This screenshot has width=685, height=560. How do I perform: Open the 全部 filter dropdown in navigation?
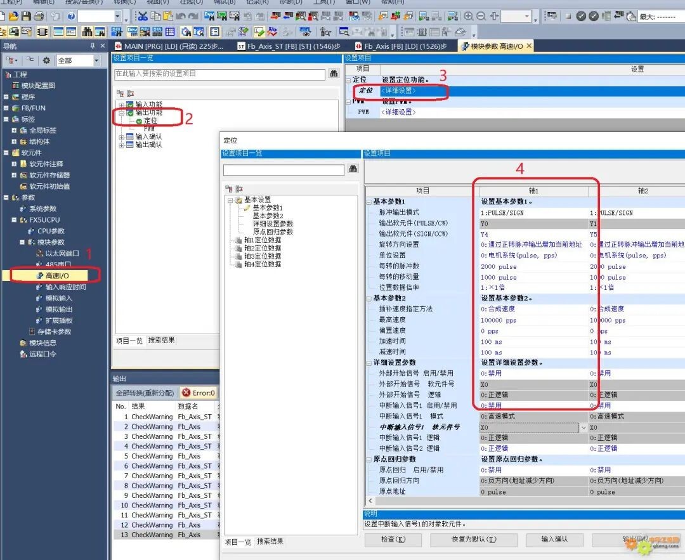click(x=96, y=60)
